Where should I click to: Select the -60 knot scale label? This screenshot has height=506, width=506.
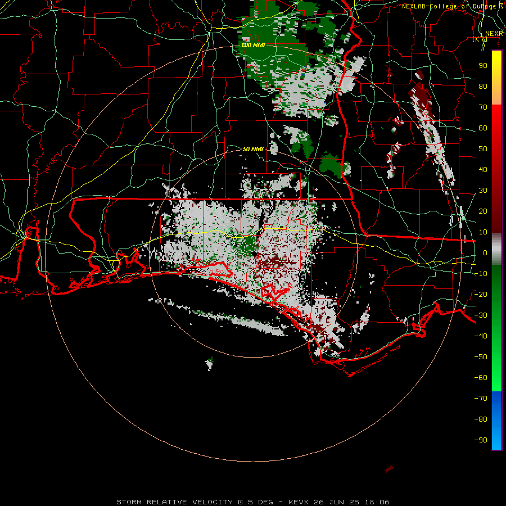point(481,378)
